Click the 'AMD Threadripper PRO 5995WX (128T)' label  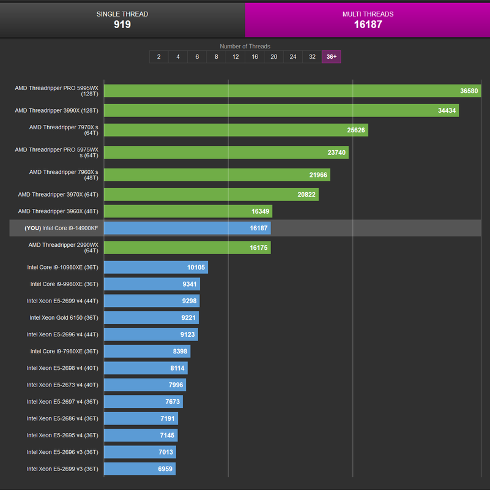[x=56, y=91]
